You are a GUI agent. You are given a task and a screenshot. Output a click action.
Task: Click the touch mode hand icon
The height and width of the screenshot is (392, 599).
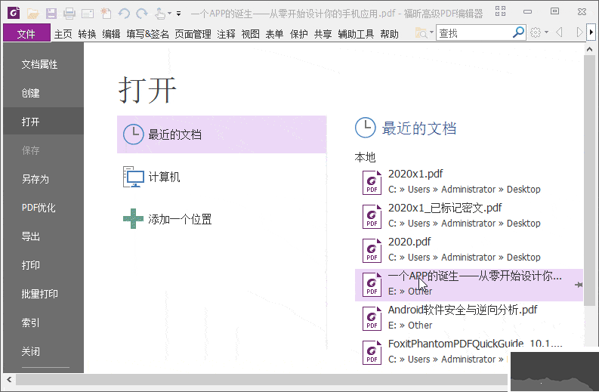(x=160, y=14)
